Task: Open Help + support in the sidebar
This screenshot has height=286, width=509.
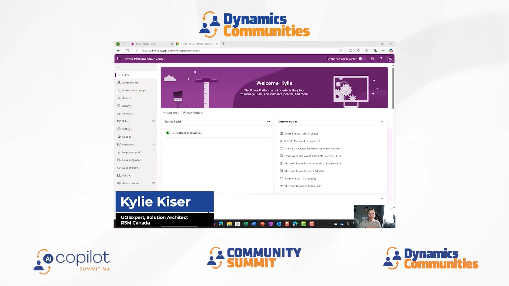Action: pyautogui.click(x=136, y=152)
